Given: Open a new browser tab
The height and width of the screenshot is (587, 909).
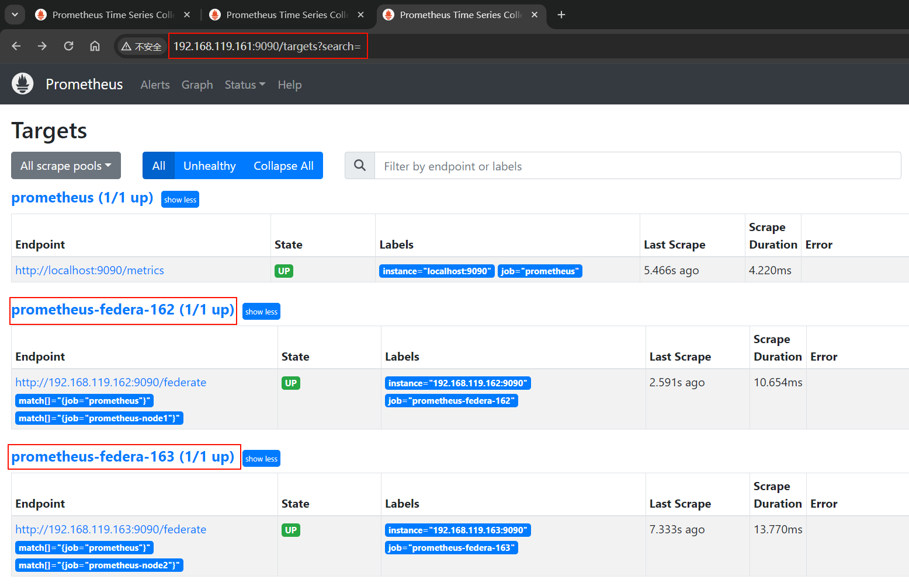Looking at the screenshot, I should coord(561,15).
